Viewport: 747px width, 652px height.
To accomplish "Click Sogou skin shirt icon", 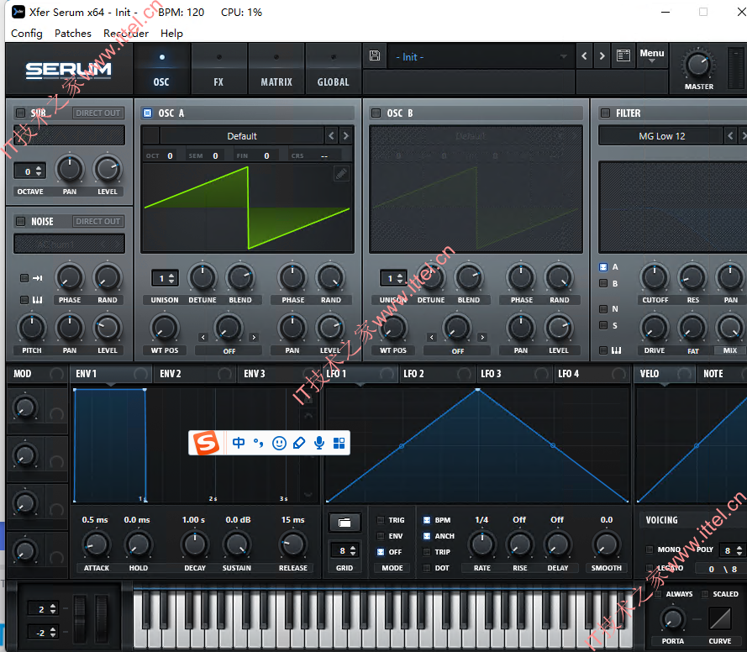I will [x=299, y=444].
